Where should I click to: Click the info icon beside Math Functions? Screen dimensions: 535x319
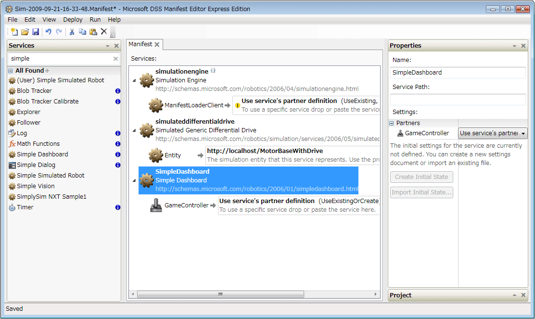(118, 144)
